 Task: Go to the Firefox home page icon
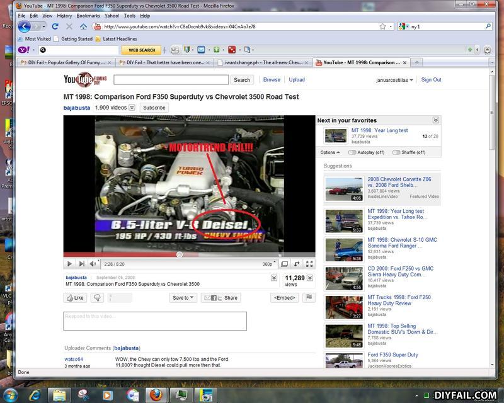83,26
